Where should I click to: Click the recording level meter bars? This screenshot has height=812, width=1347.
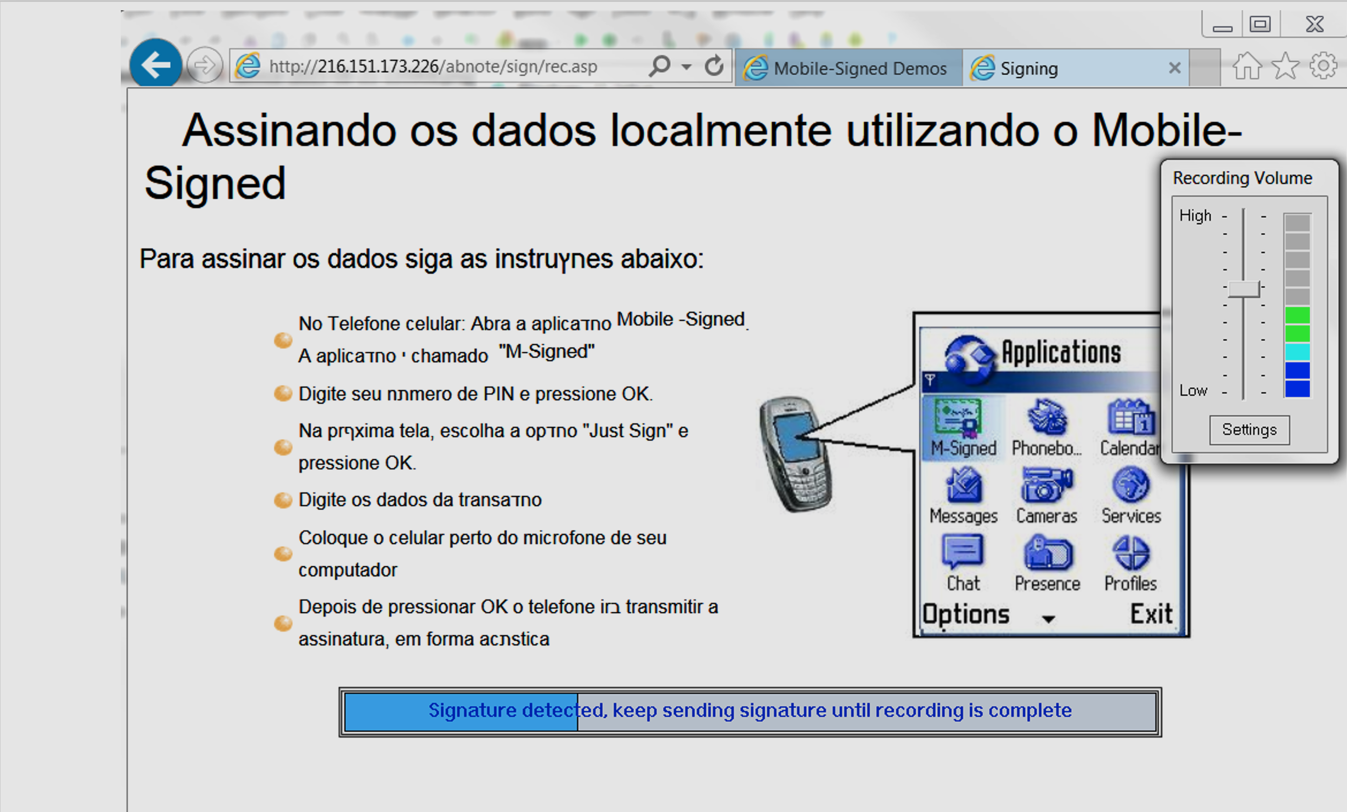[1297, 305]
